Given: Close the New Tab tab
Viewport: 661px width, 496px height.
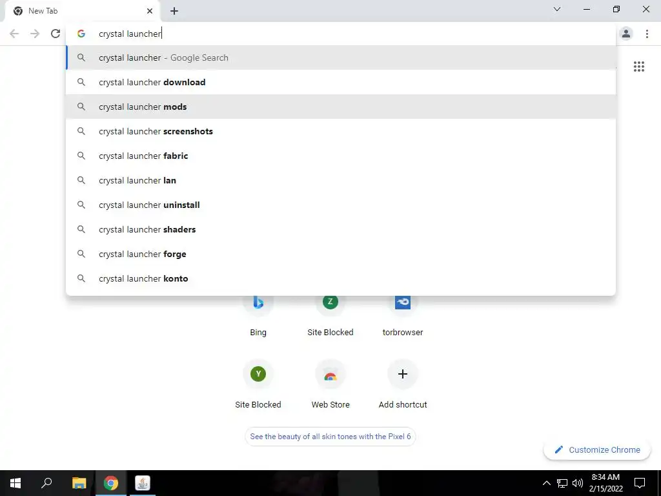Looking at the screenshot, I should tap(150, 11).
